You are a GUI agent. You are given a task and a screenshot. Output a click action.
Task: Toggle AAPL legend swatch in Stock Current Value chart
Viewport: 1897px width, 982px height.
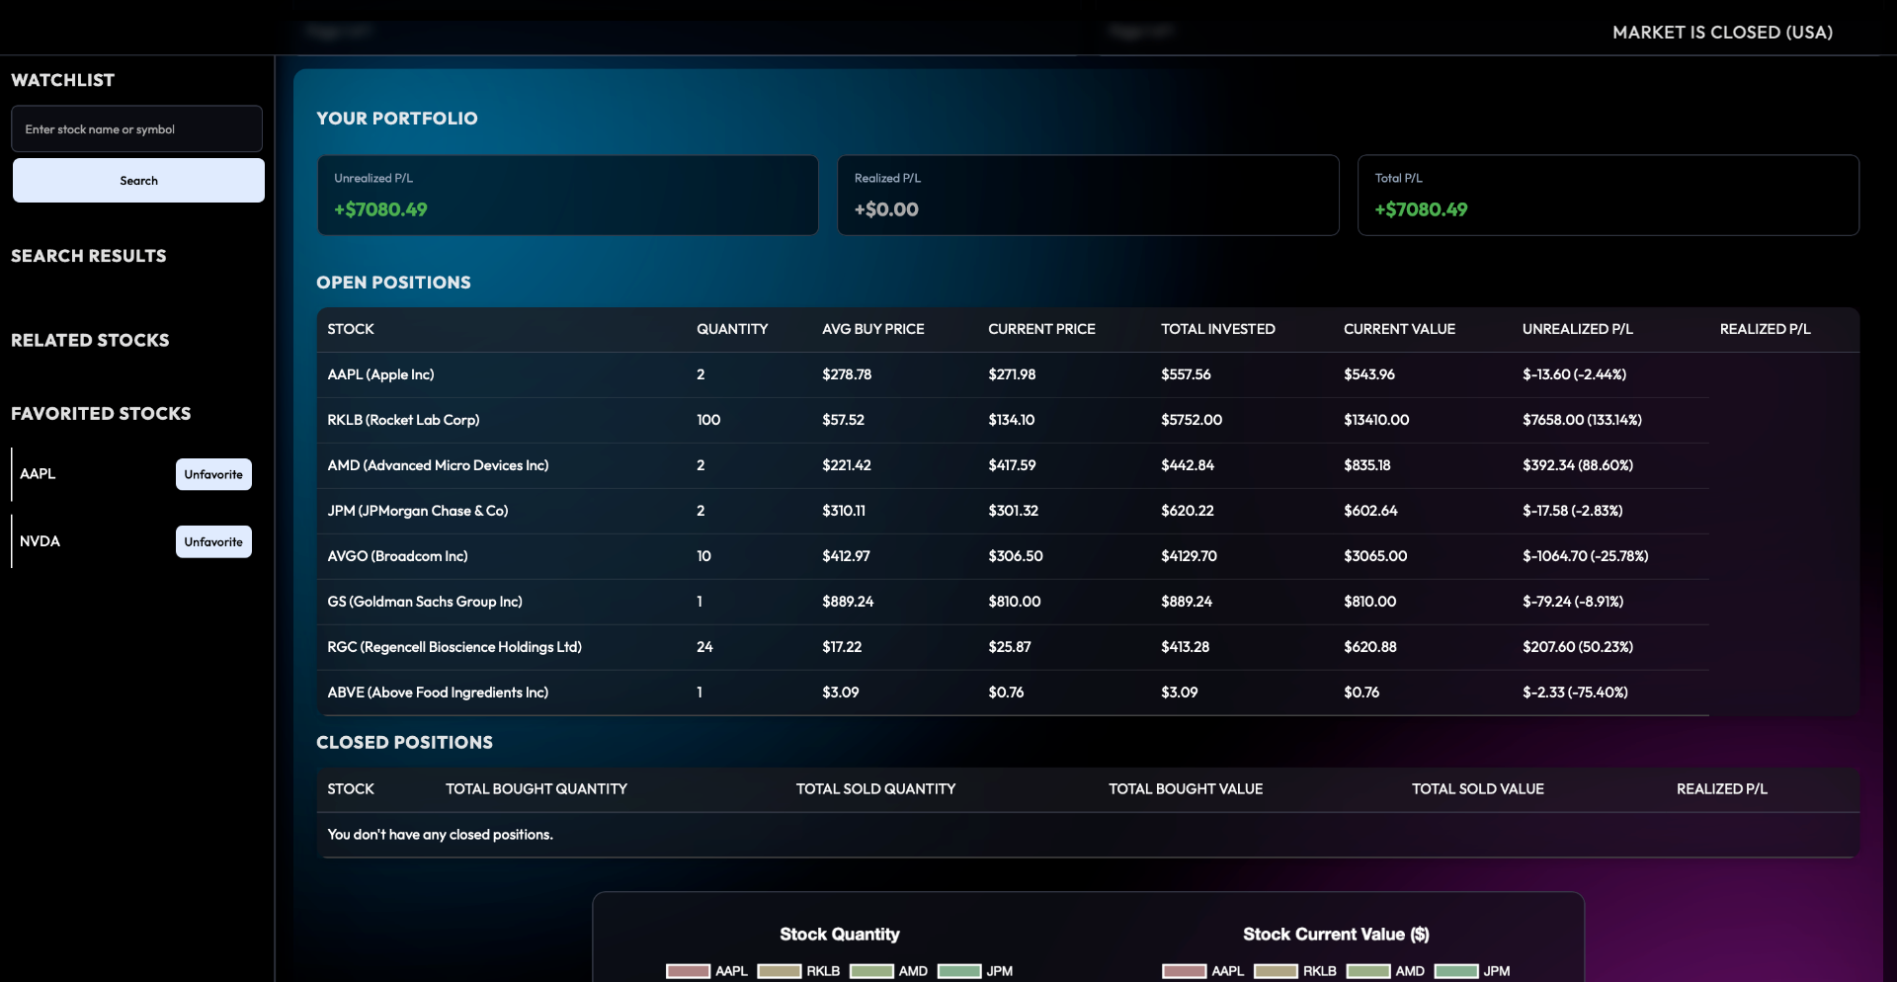tap(1184, 971)
